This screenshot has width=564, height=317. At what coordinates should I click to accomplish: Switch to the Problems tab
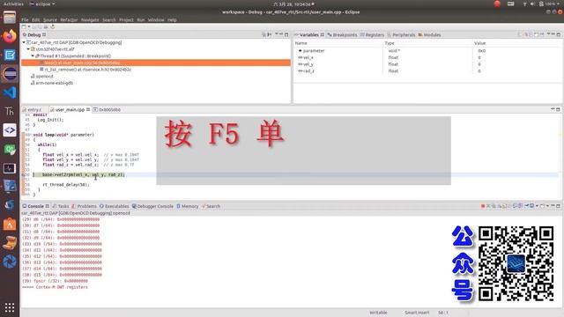(85, 206)
